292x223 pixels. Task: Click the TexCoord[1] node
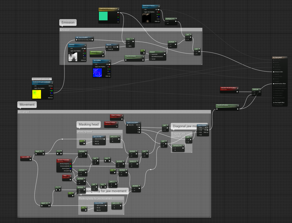tap(26, 157)
